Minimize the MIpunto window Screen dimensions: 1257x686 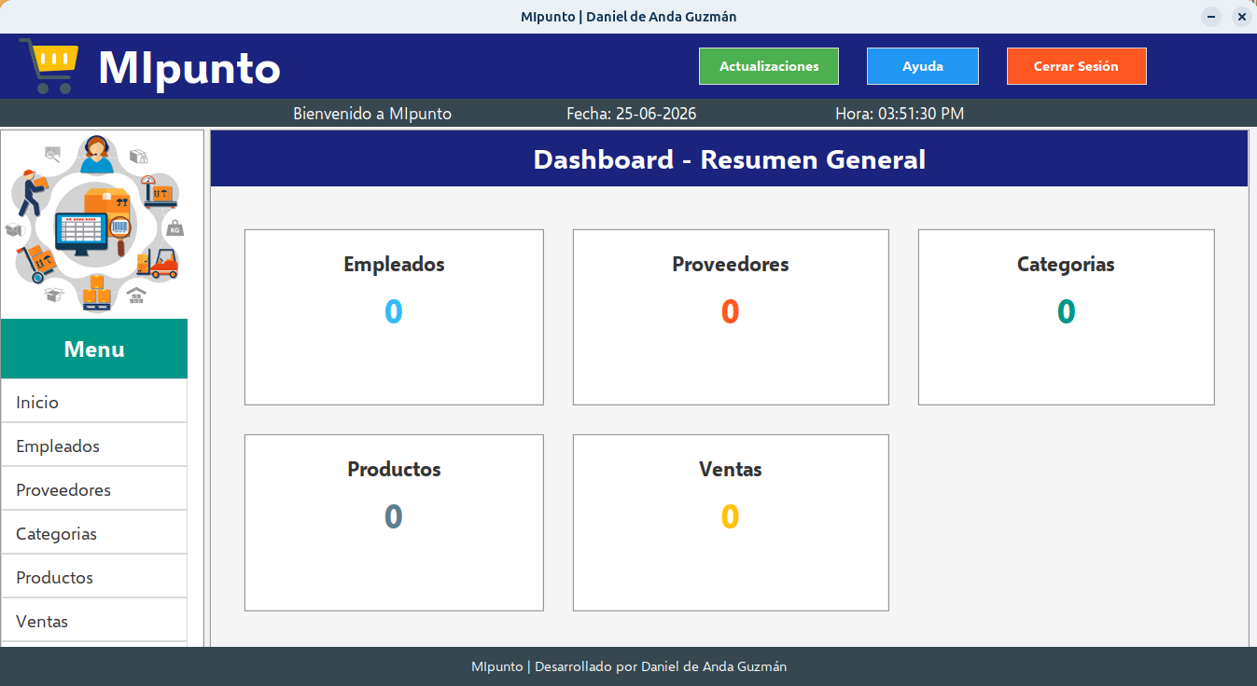coord(1211,17)
